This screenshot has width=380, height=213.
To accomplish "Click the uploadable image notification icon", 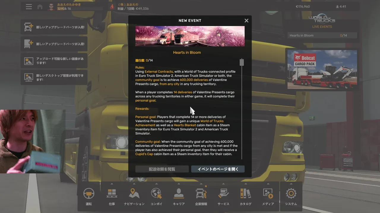I will tap(28, 61).
